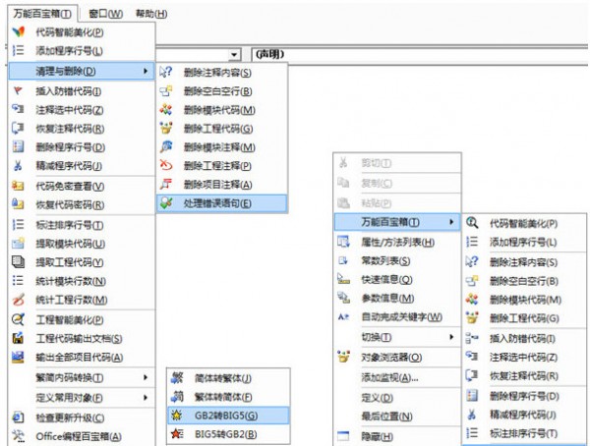Image resolution: width=590 pixels, height=446 pixels.
Task: Open the code window combo box dropdown arrow
Action: (x=236, y=54)
